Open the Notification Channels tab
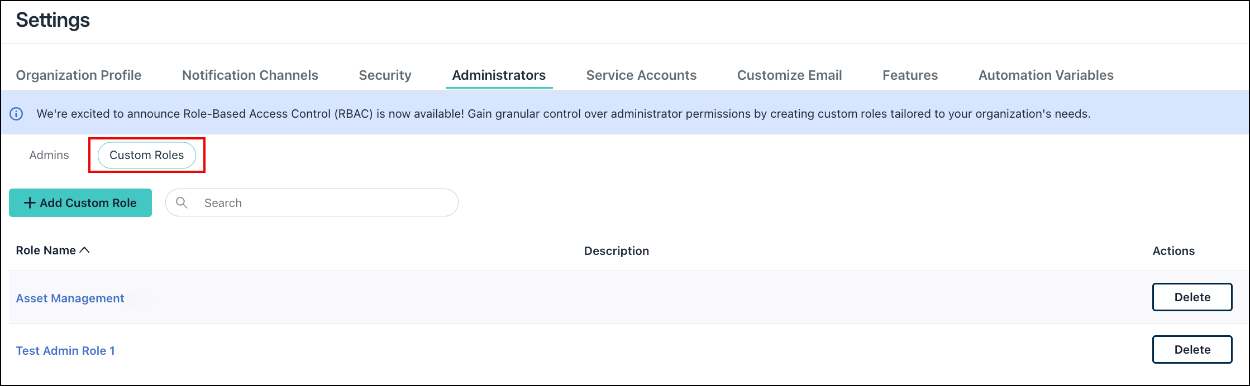The width and height of the screenshot is (1250, 386). pyautogui.click(x=249, y=75)
